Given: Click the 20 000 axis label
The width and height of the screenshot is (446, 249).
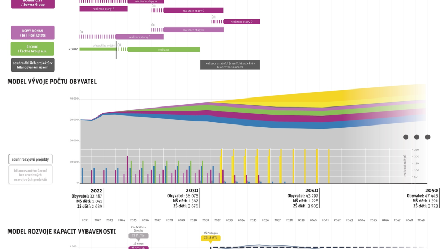Looking at the screenshot, I should point(74,141).
